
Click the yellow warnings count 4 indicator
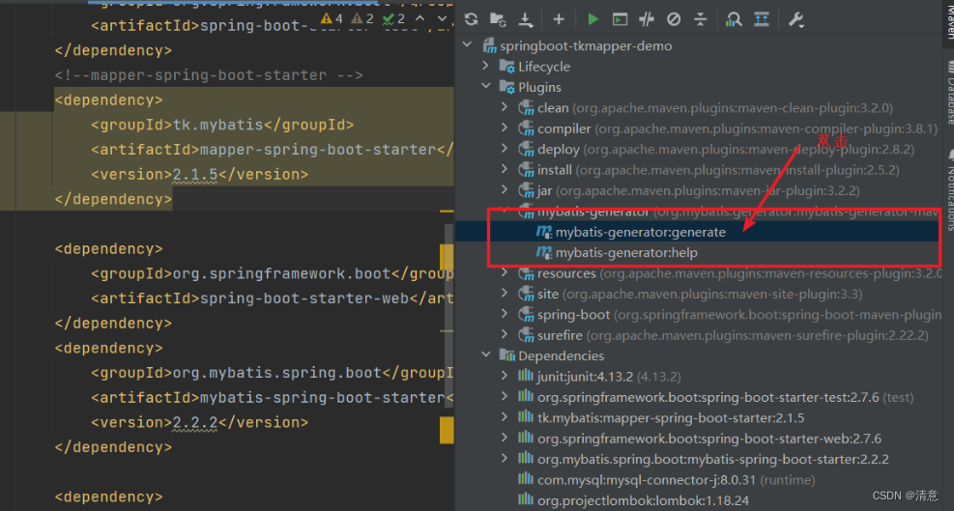pos(332,19)
